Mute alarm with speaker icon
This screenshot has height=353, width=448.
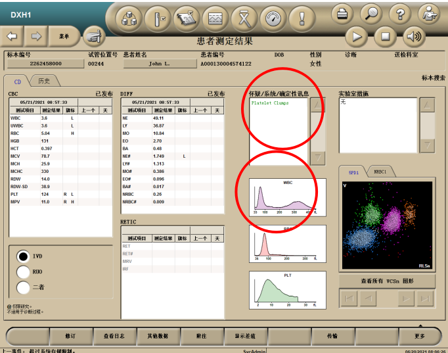tap(414, 37)
